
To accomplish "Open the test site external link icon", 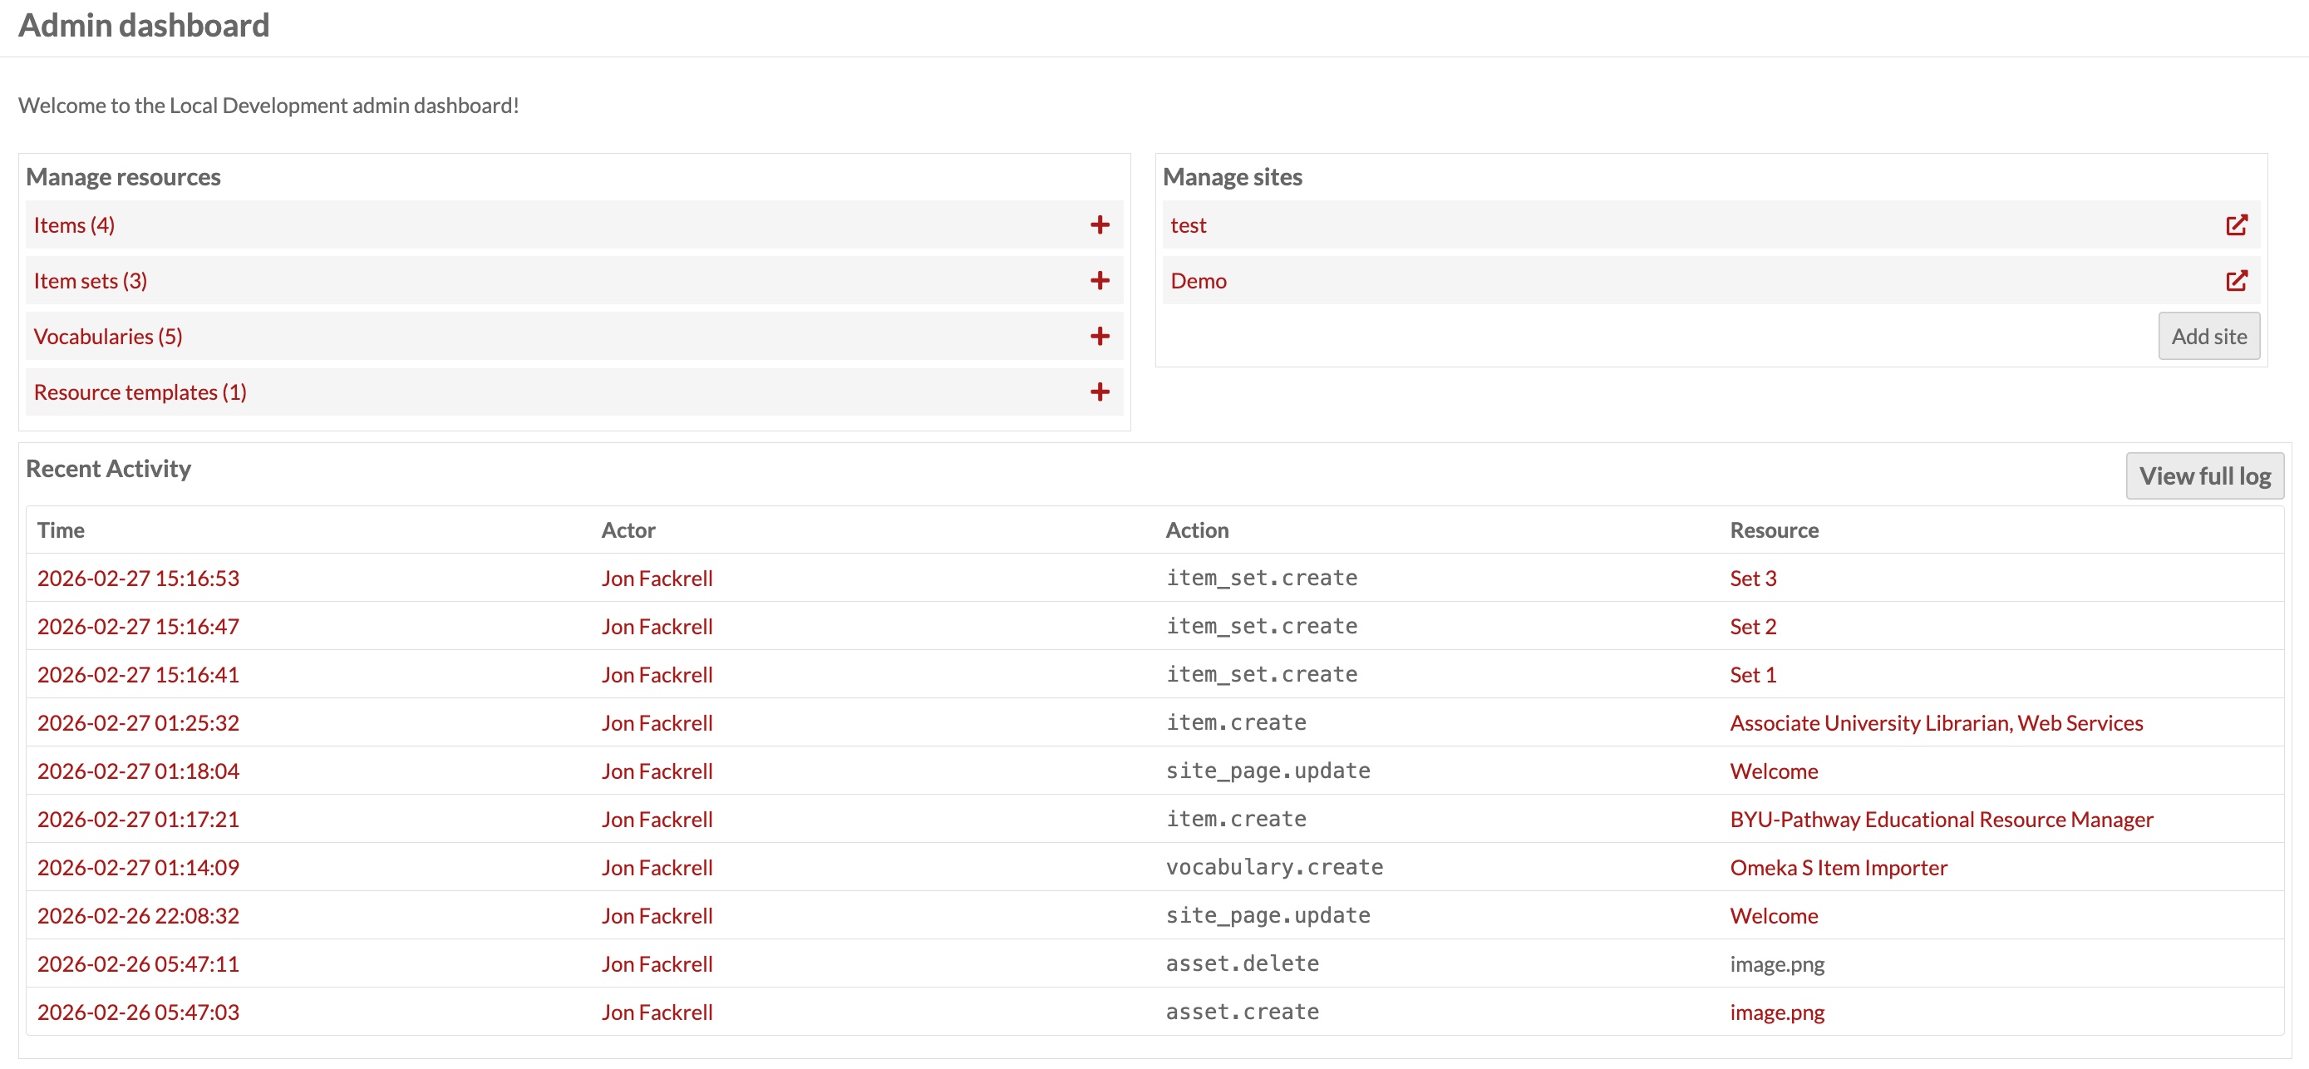I will pyautogui.click(x=2237, y=225).
